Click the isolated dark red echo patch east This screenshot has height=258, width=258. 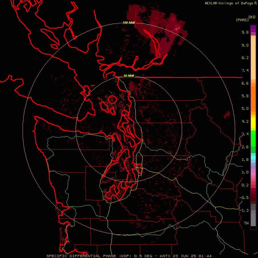(227, 115)
